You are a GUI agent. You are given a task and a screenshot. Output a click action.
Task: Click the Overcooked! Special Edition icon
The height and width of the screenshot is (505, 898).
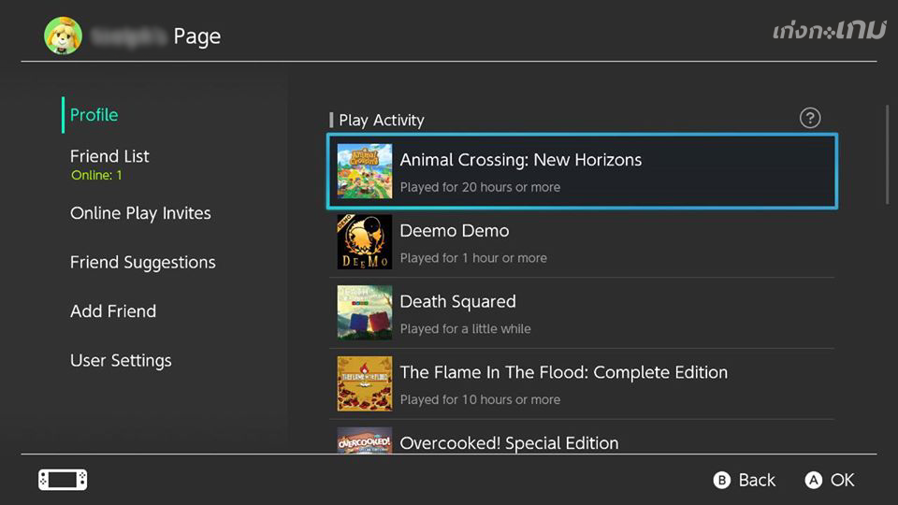(365, 440)
